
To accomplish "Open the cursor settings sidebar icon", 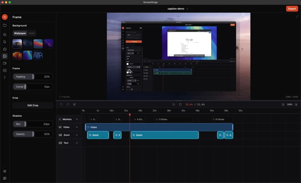I will pyautogui.click(x=5, y=42).
